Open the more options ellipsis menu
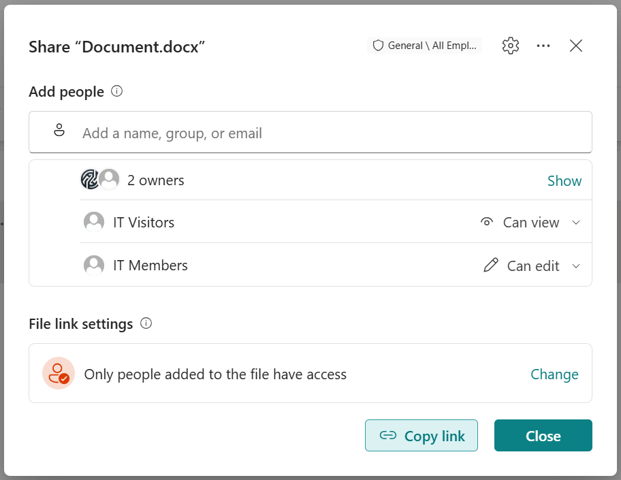 543,46
